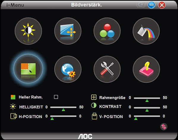Minimize the i-Menu window
Image resolution: width=178 pixels, height=140 pixels.
pyautogui.click(x=151, y=5)
